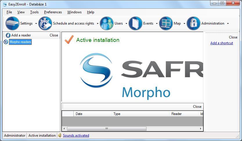This screenshot has width=242, height=141.
Task: Minimize the Easy2Enroll window
Action: click(x=214, y=3)
